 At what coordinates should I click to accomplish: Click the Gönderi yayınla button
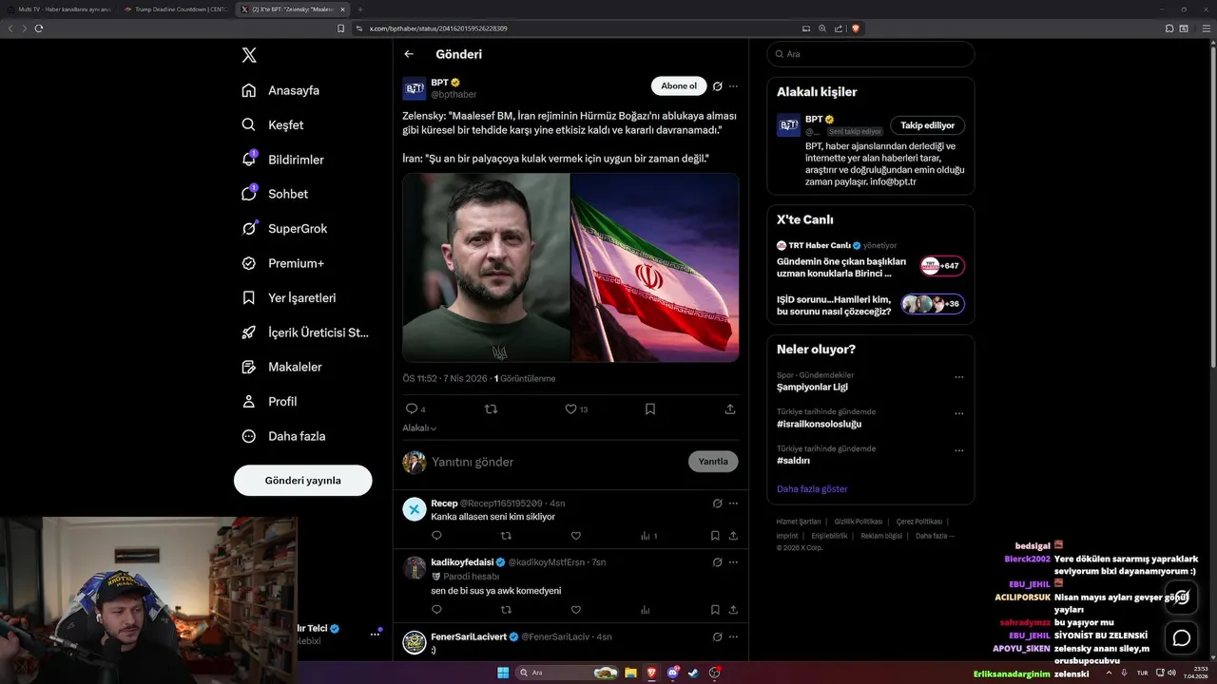pyautogui.click(x=302, y=481)
